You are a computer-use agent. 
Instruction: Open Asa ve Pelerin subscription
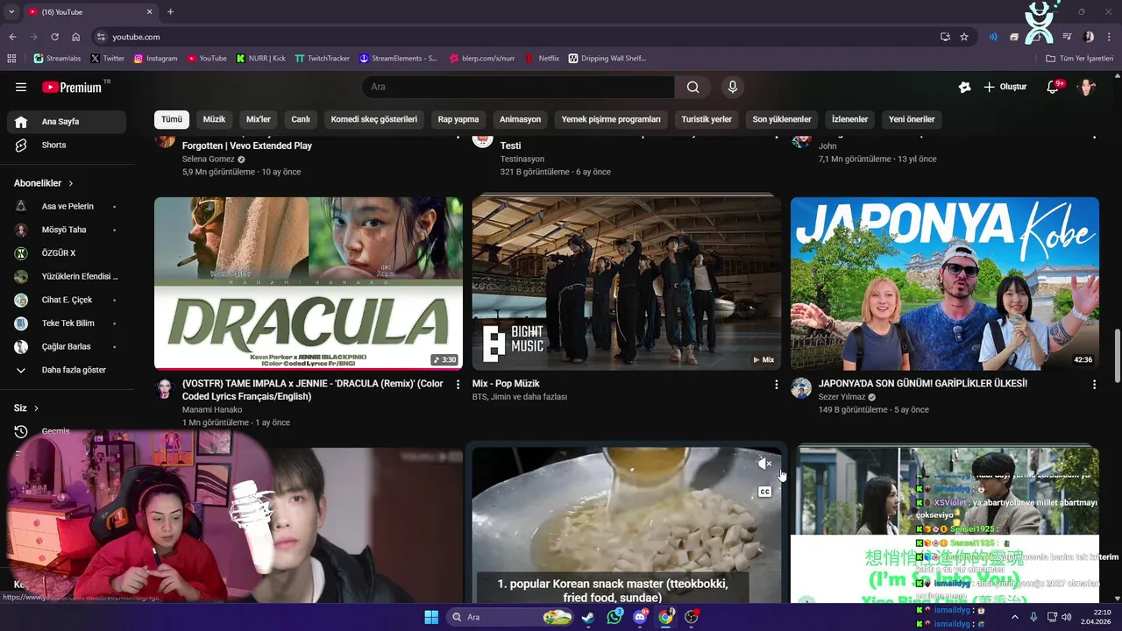[x=67, y=207]
